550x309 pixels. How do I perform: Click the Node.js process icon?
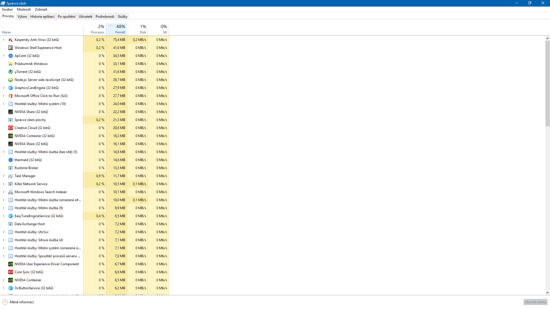tap(11, 80)
